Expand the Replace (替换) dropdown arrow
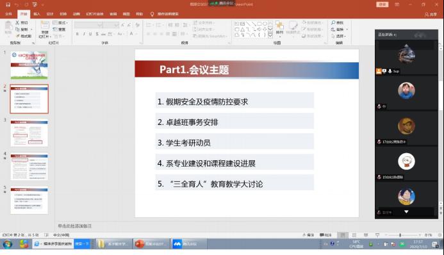The image size is (444, 255). 347,29
